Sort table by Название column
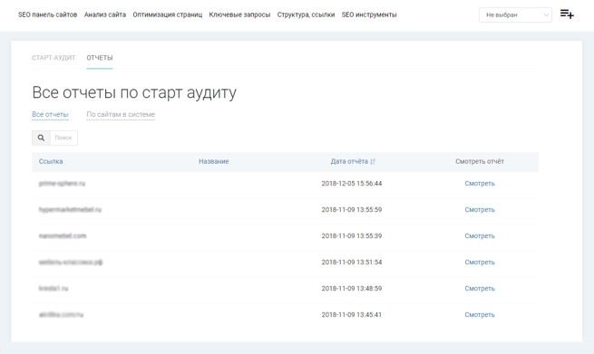This screenshot has width=594, height=354. (x=214, y=161)
